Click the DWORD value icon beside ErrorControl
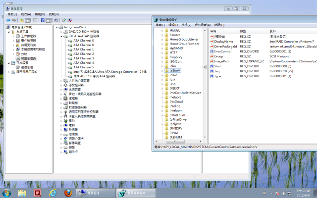Image resolution: width=317 pixels, height=198 pixels. (x=211, y=51)
